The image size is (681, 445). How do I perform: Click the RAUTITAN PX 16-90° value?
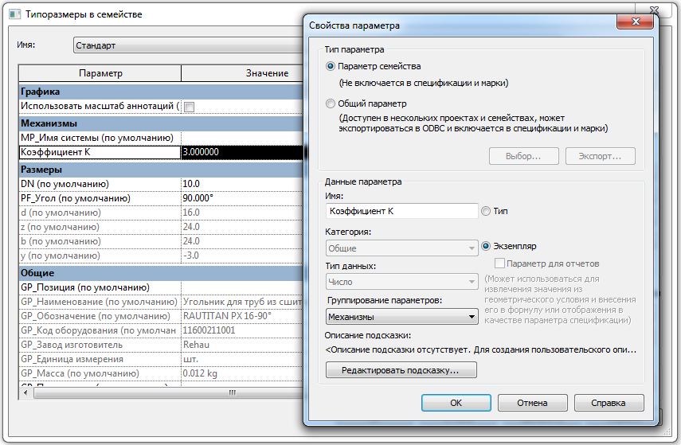click(242, 317)
